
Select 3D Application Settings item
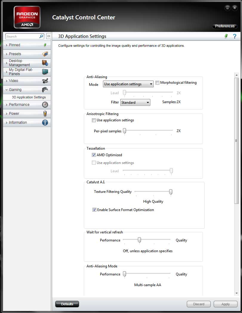coord(29,97)
